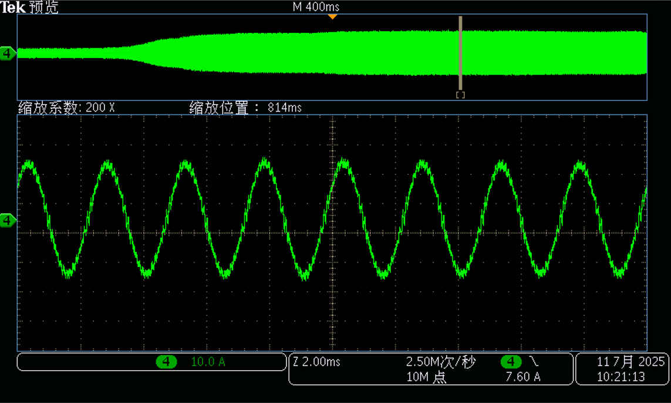Click the 10.0 A vertical scale readout
This screenshot has height=403, width=671.
(x=208, y=362)
